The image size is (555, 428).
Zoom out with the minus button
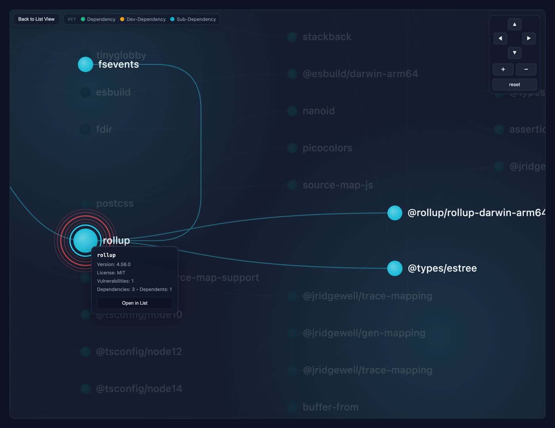click(x=526, y=69)
